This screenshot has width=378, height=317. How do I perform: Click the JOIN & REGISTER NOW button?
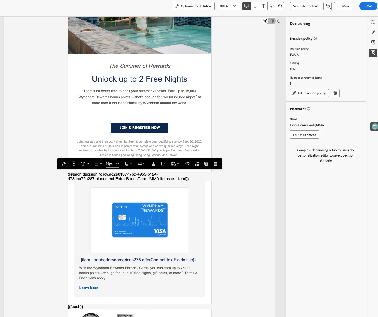tap(140, 128)
